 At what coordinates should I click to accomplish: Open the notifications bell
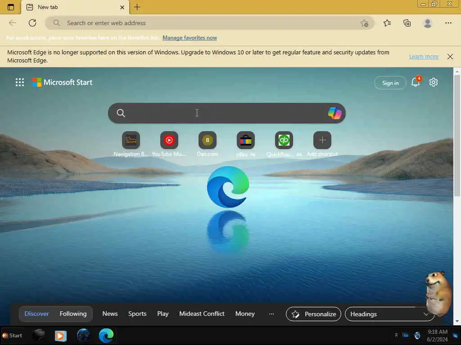pos(416,82)
